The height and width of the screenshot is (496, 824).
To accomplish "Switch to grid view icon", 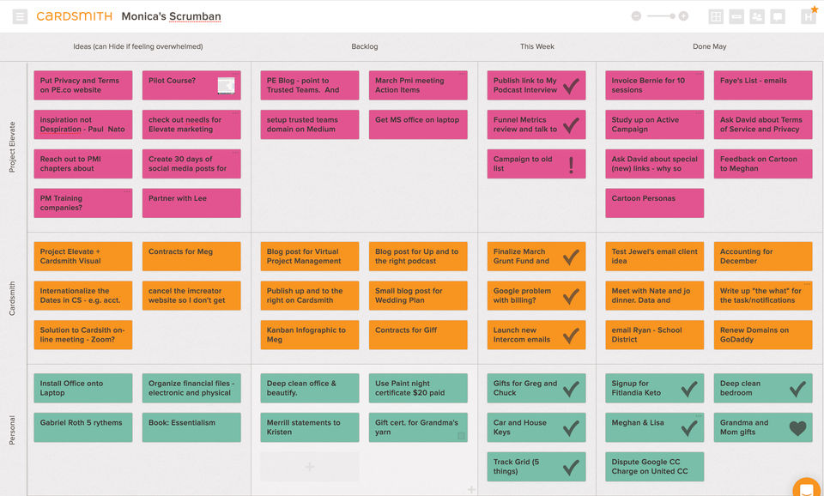I will (x=716, y=16).
